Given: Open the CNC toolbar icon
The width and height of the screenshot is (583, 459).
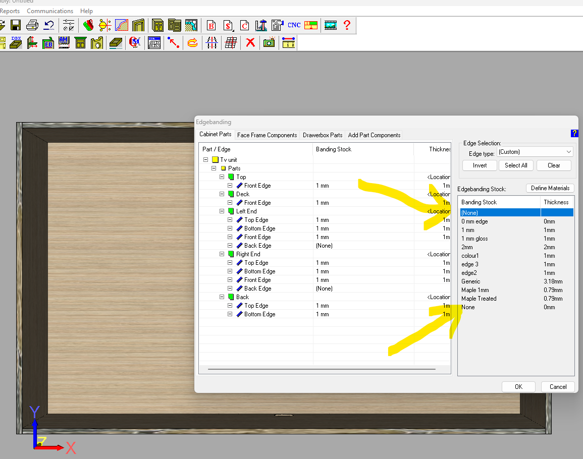Looking at the screenshot, I should coord(294,25).
